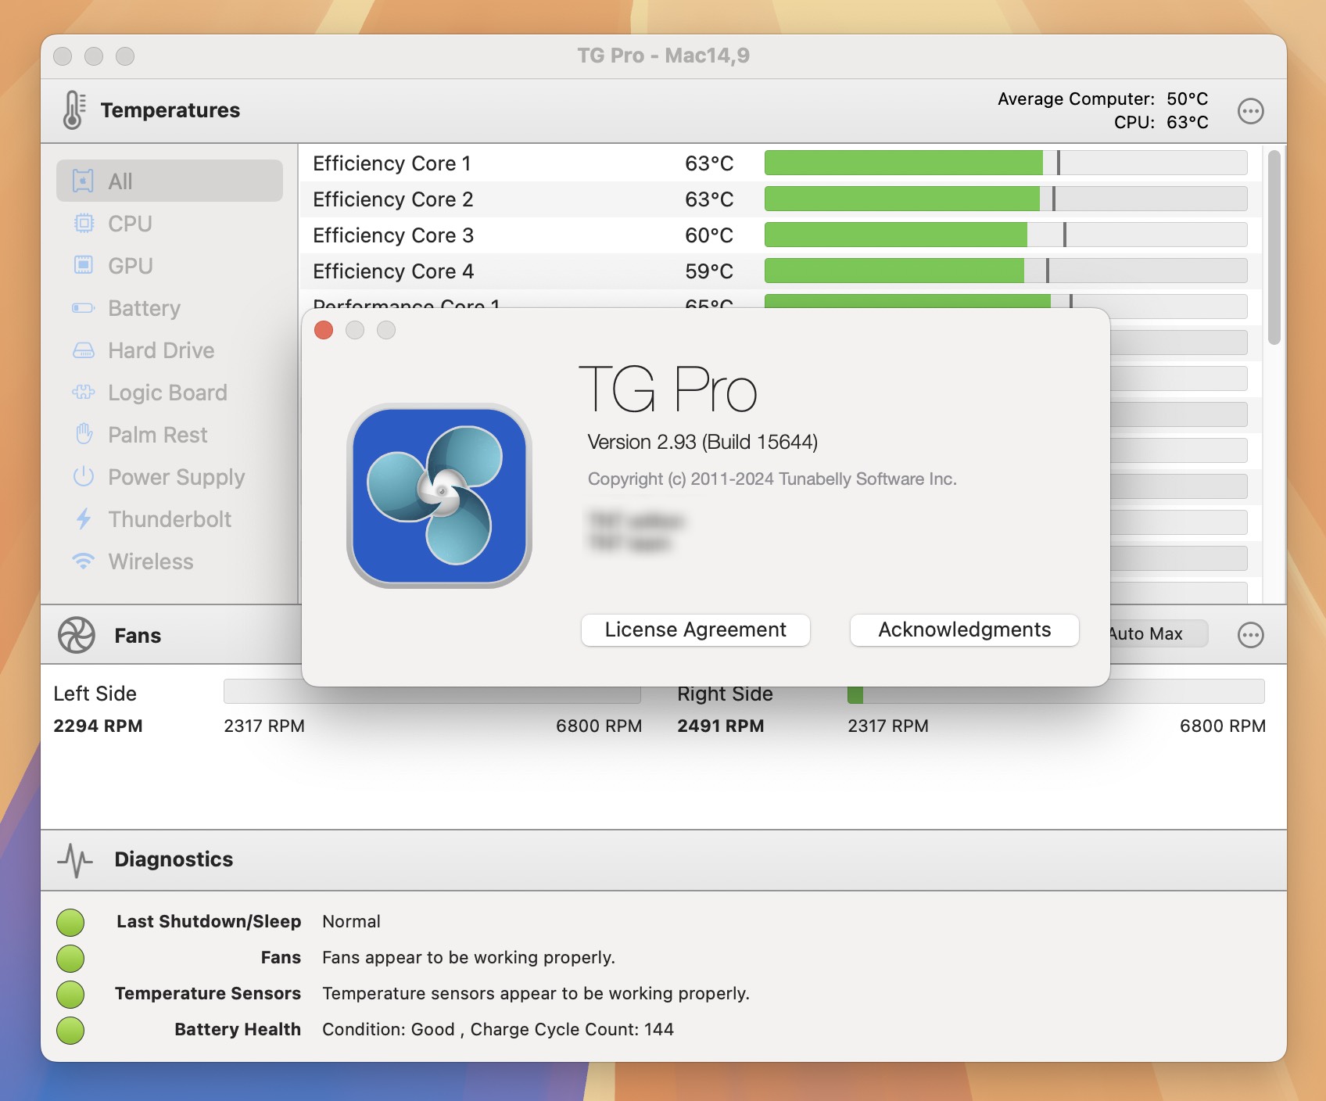1326x1101 pixels.
Task: Select the Auto Max fan mode
Action: (x=1158, y=634)
